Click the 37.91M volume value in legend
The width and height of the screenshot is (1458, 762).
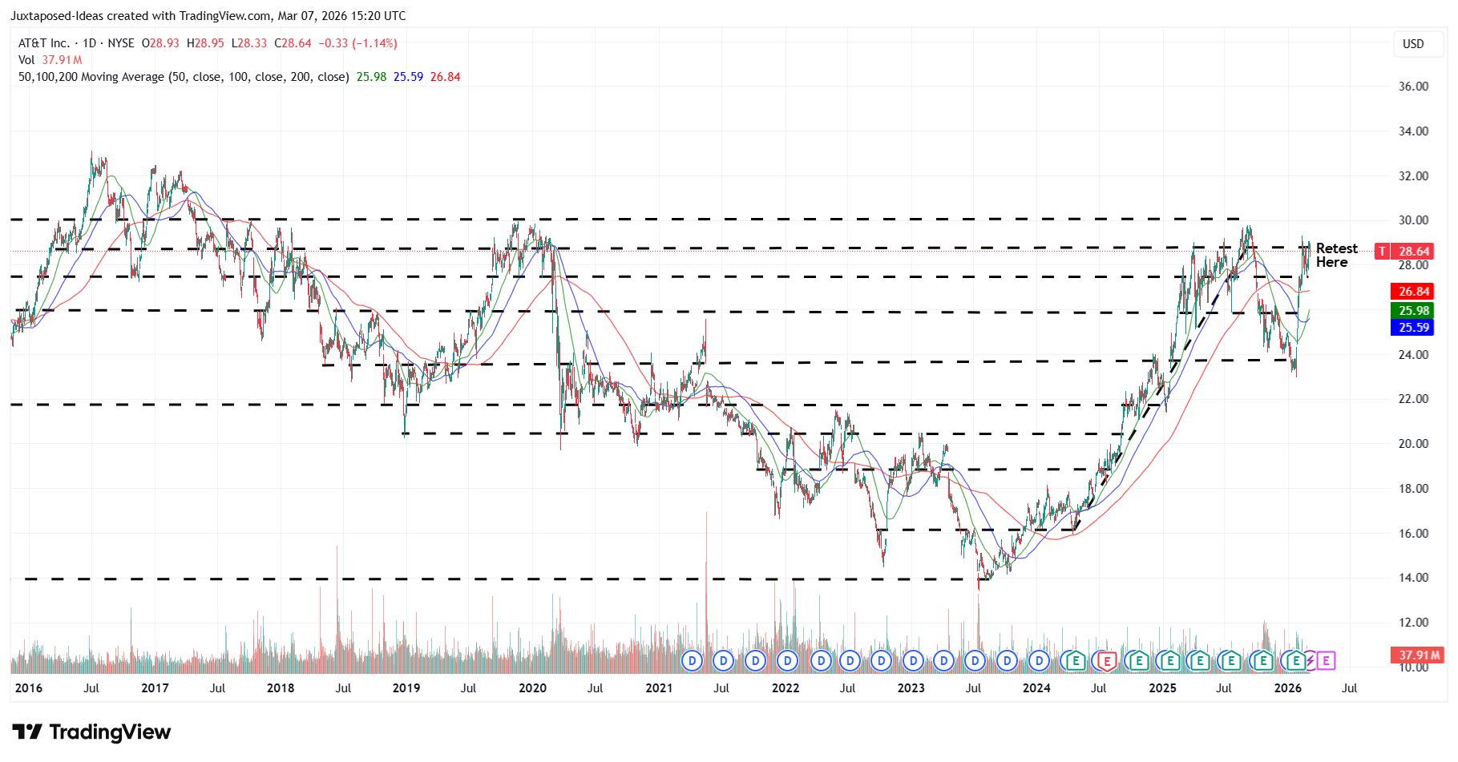tap(62, 60)
